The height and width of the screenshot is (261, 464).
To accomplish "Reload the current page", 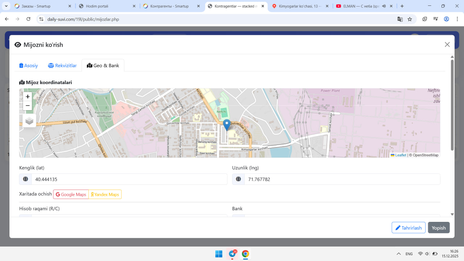I will tap(28, 19).
